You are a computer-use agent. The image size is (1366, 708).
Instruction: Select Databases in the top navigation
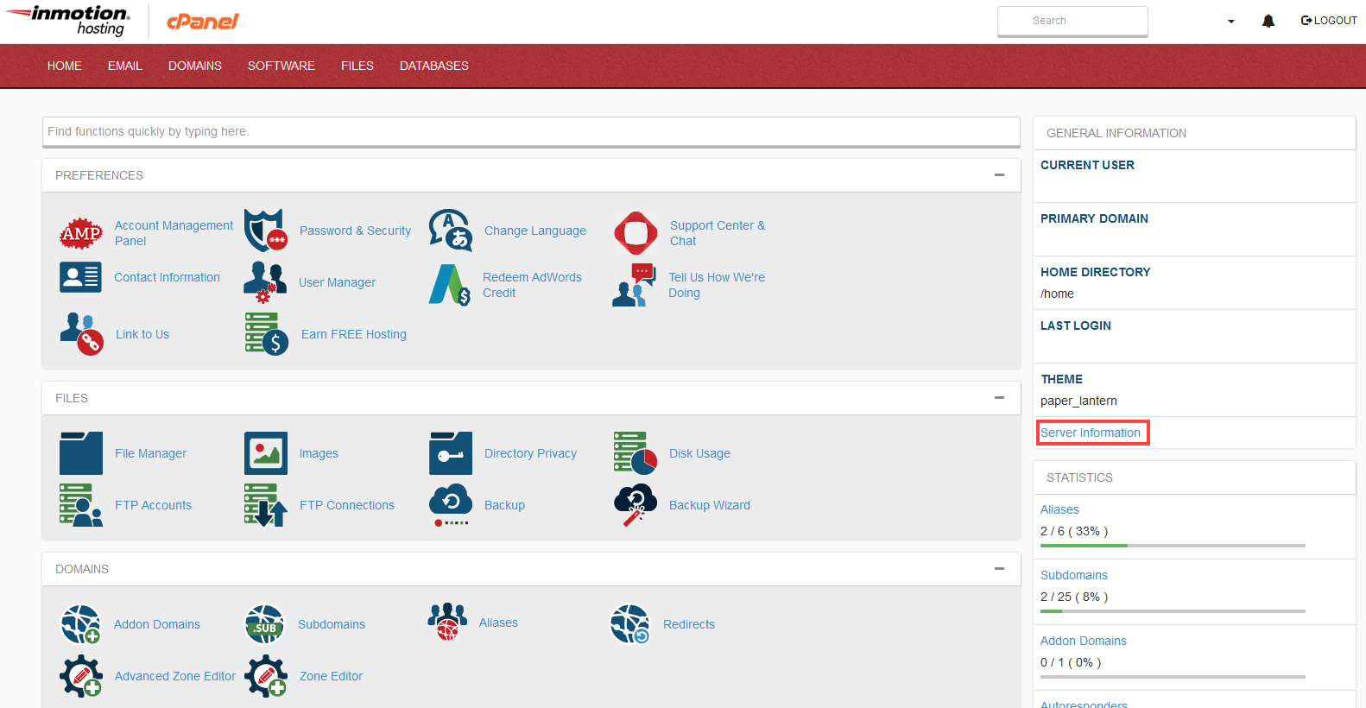point(433,66)
